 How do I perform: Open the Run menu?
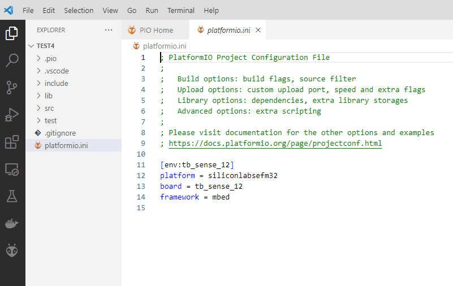152,10
